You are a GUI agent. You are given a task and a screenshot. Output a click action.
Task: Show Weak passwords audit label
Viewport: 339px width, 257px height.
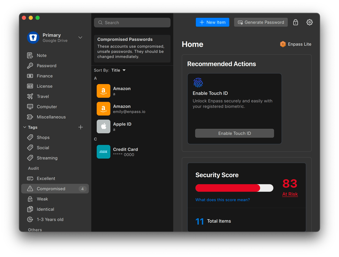[x=42, y=199]
